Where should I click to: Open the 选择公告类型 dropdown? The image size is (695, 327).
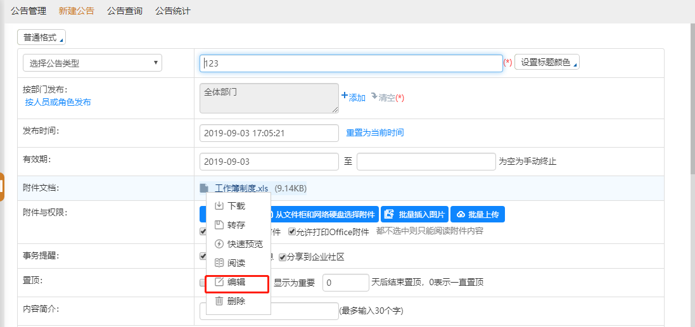point(92,63)
